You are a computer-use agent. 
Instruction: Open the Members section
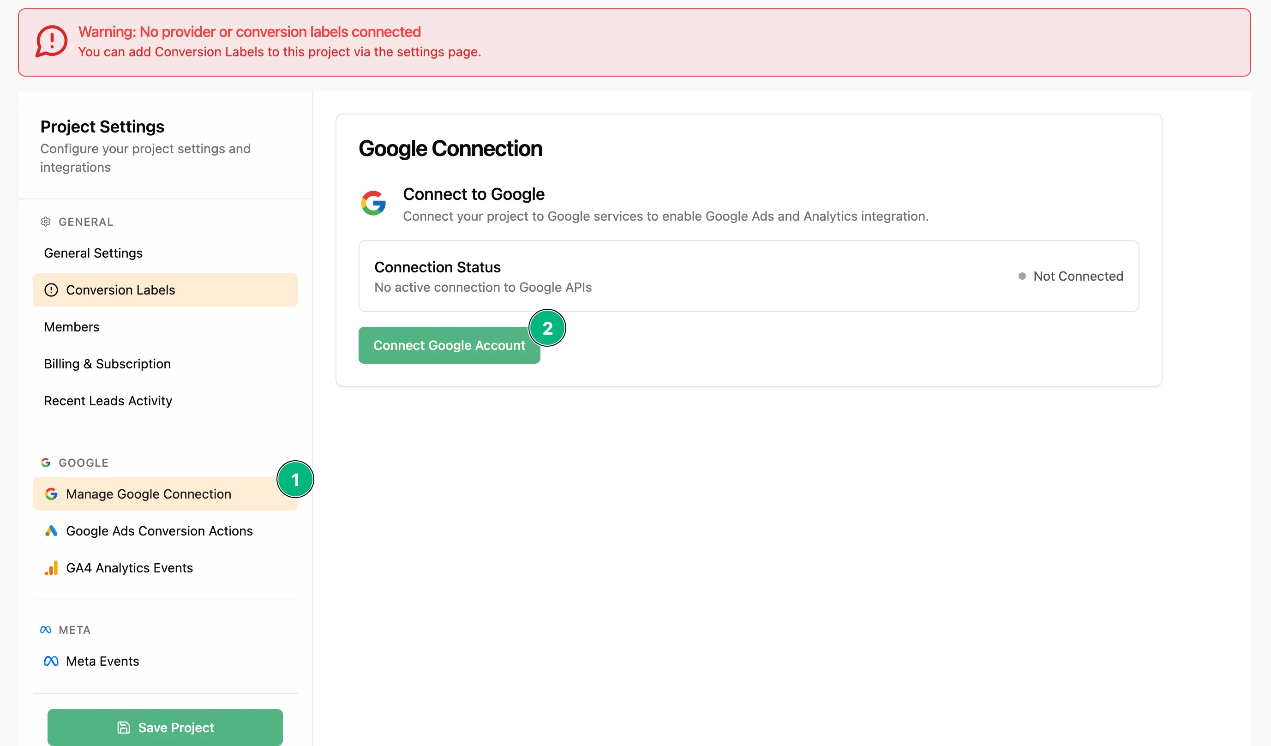(72, 327)
